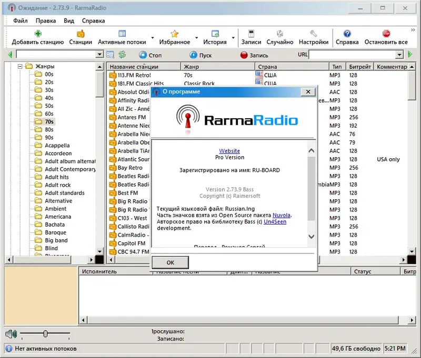Open the Вид menu

pyautogui.click(x=69, y=21)
